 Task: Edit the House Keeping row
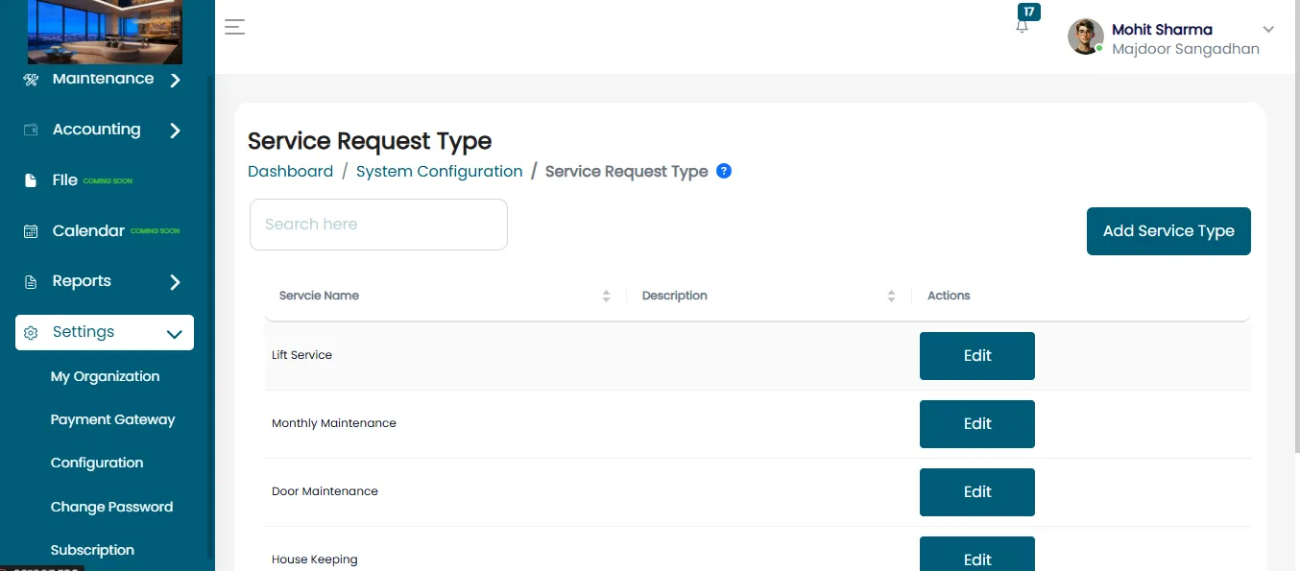977,555
